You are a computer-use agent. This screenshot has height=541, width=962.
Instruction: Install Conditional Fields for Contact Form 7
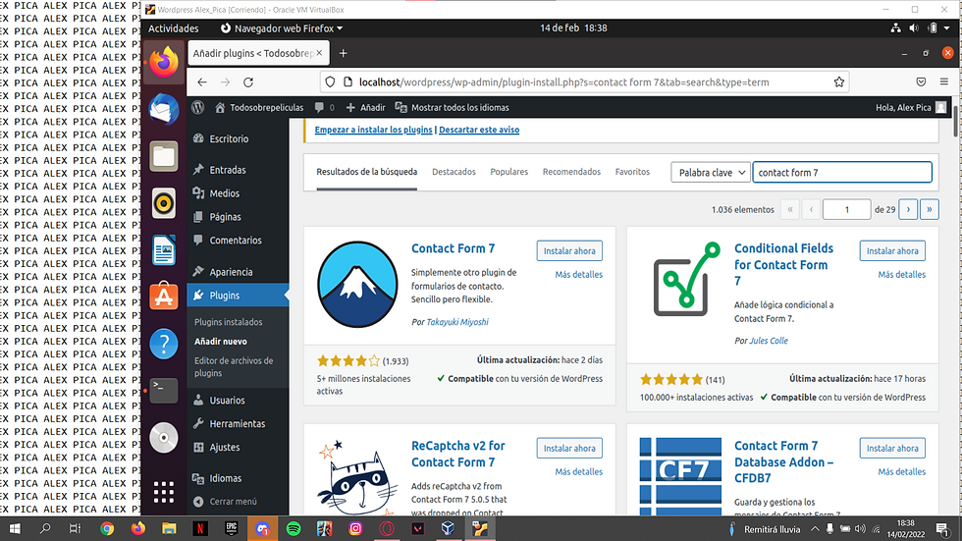892,251
